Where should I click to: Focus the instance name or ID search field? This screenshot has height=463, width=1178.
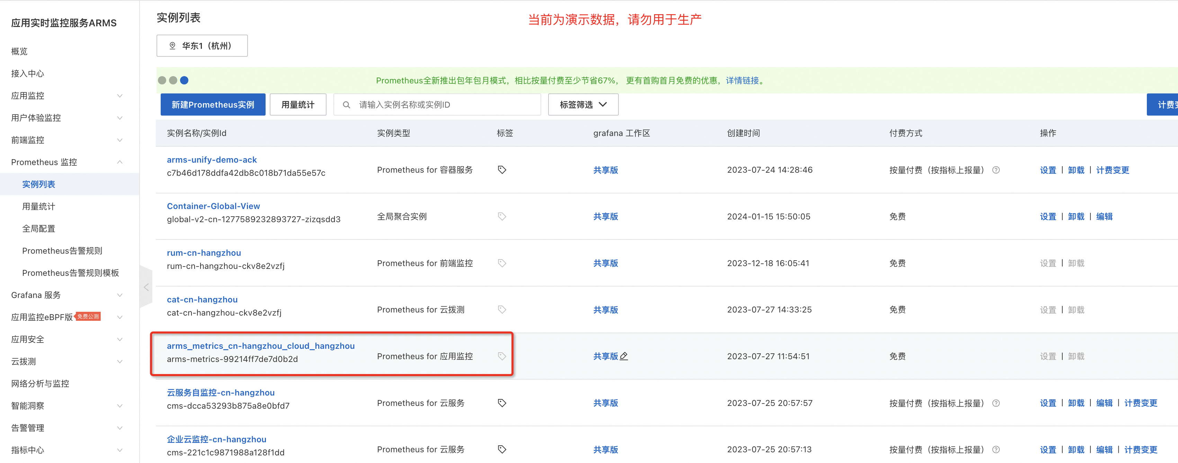click(437, 105)
